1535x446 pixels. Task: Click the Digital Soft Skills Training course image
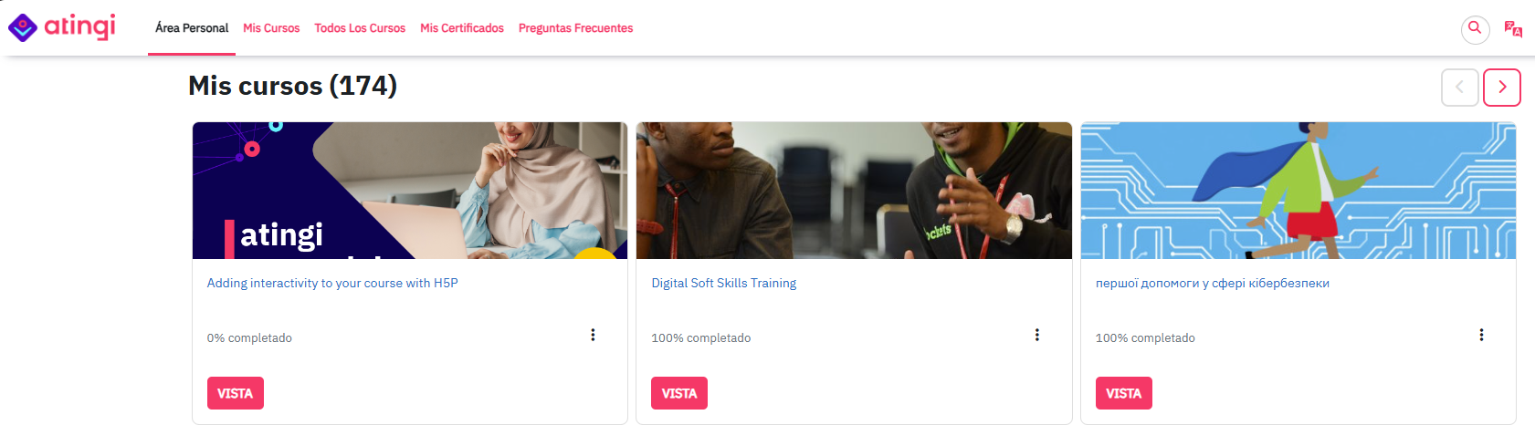click(854, 191)
